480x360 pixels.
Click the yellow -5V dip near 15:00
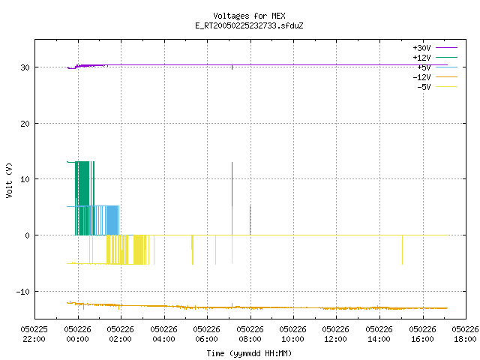point(402,250)
